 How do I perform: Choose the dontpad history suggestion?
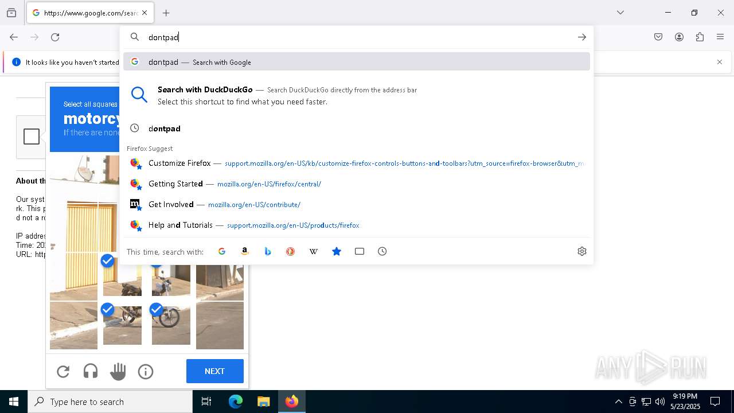(x=357, y=128)
